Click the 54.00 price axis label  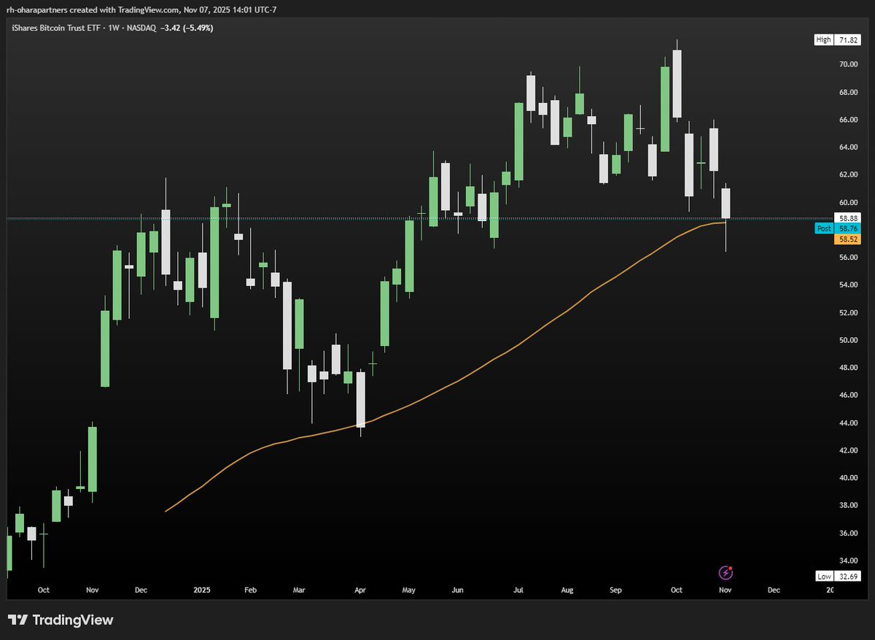[847, 285]
